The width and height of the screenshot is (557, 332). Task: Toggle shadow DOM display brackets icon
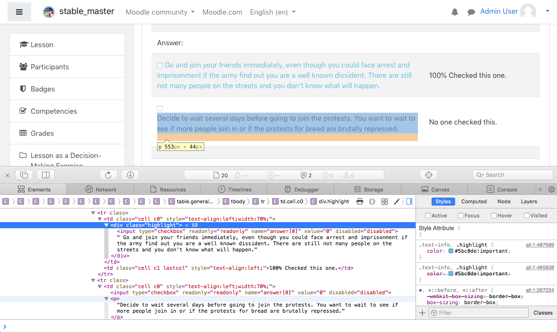[372, 202]
